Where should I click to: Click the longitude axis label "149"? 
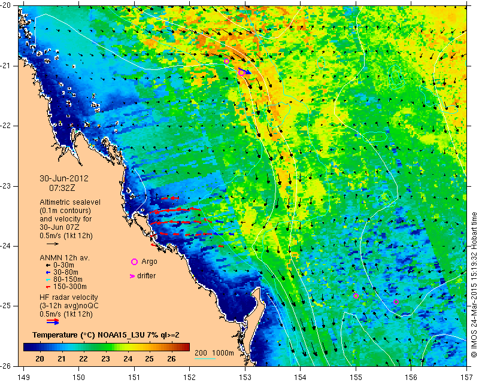(x=24, y=378)
